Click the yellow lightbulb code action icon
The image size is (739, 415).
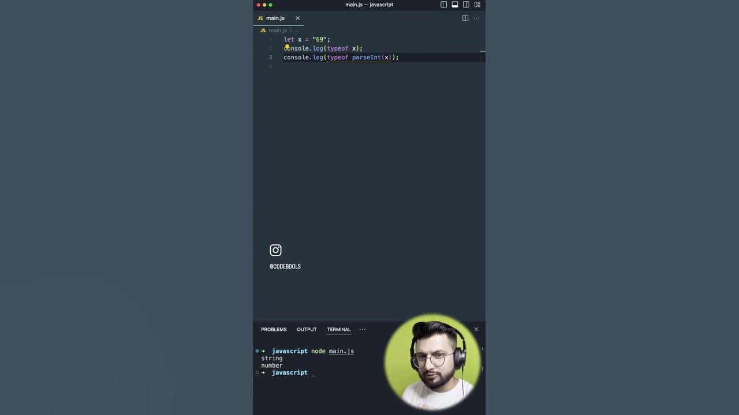pyautogui.click(x=286, y=47)
